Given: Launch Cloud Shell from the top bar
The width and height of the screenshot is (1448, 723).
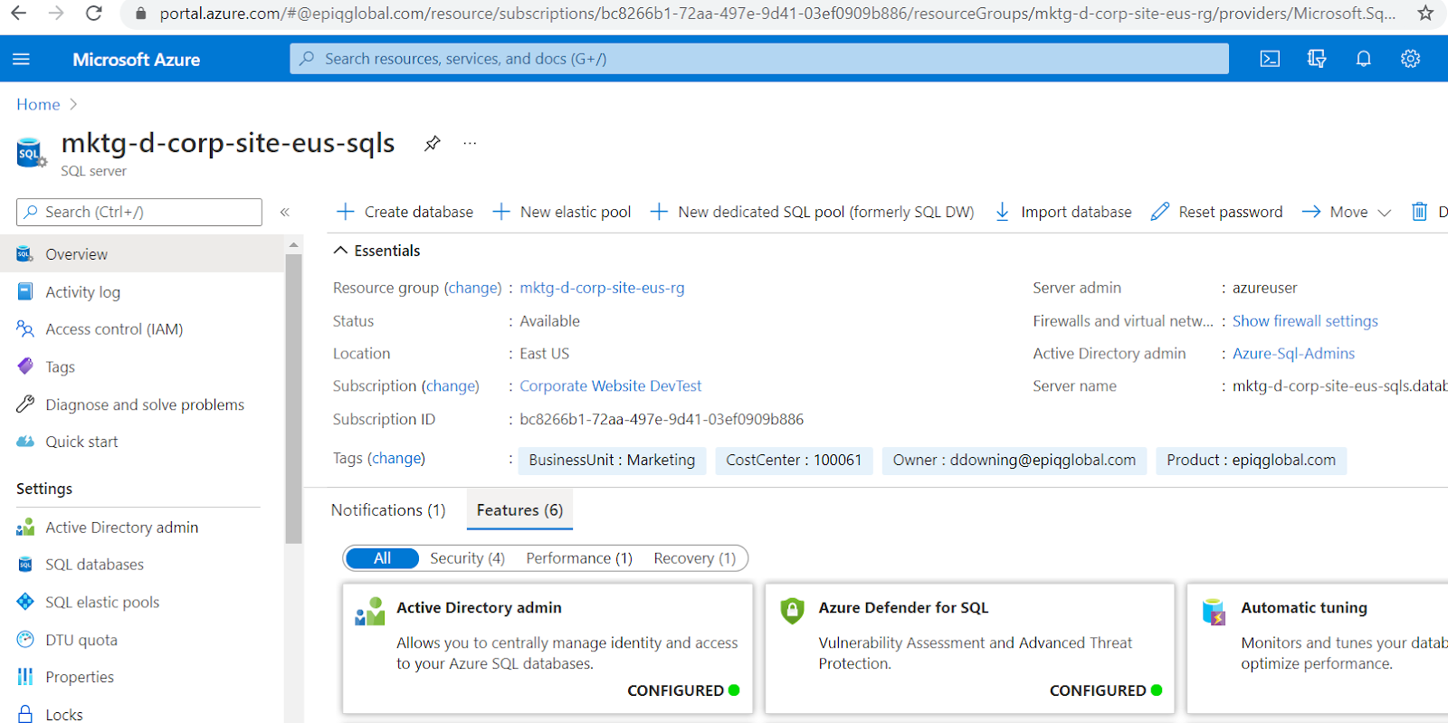Looking at the screenshot, I should click(x=1270, y=59).
